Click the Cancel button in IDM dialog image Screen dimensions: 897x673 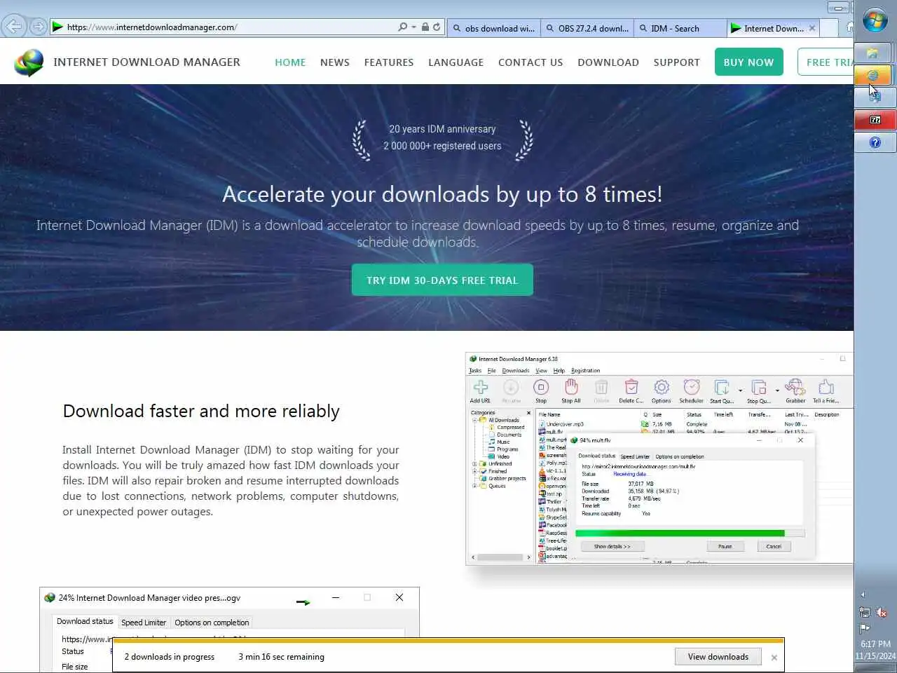(774, 547)
